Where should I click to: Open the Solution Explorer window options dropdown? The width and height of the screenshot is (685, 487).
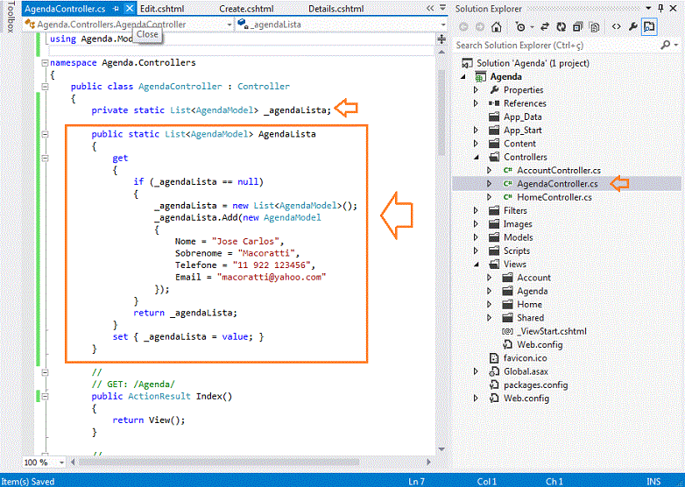648,8
